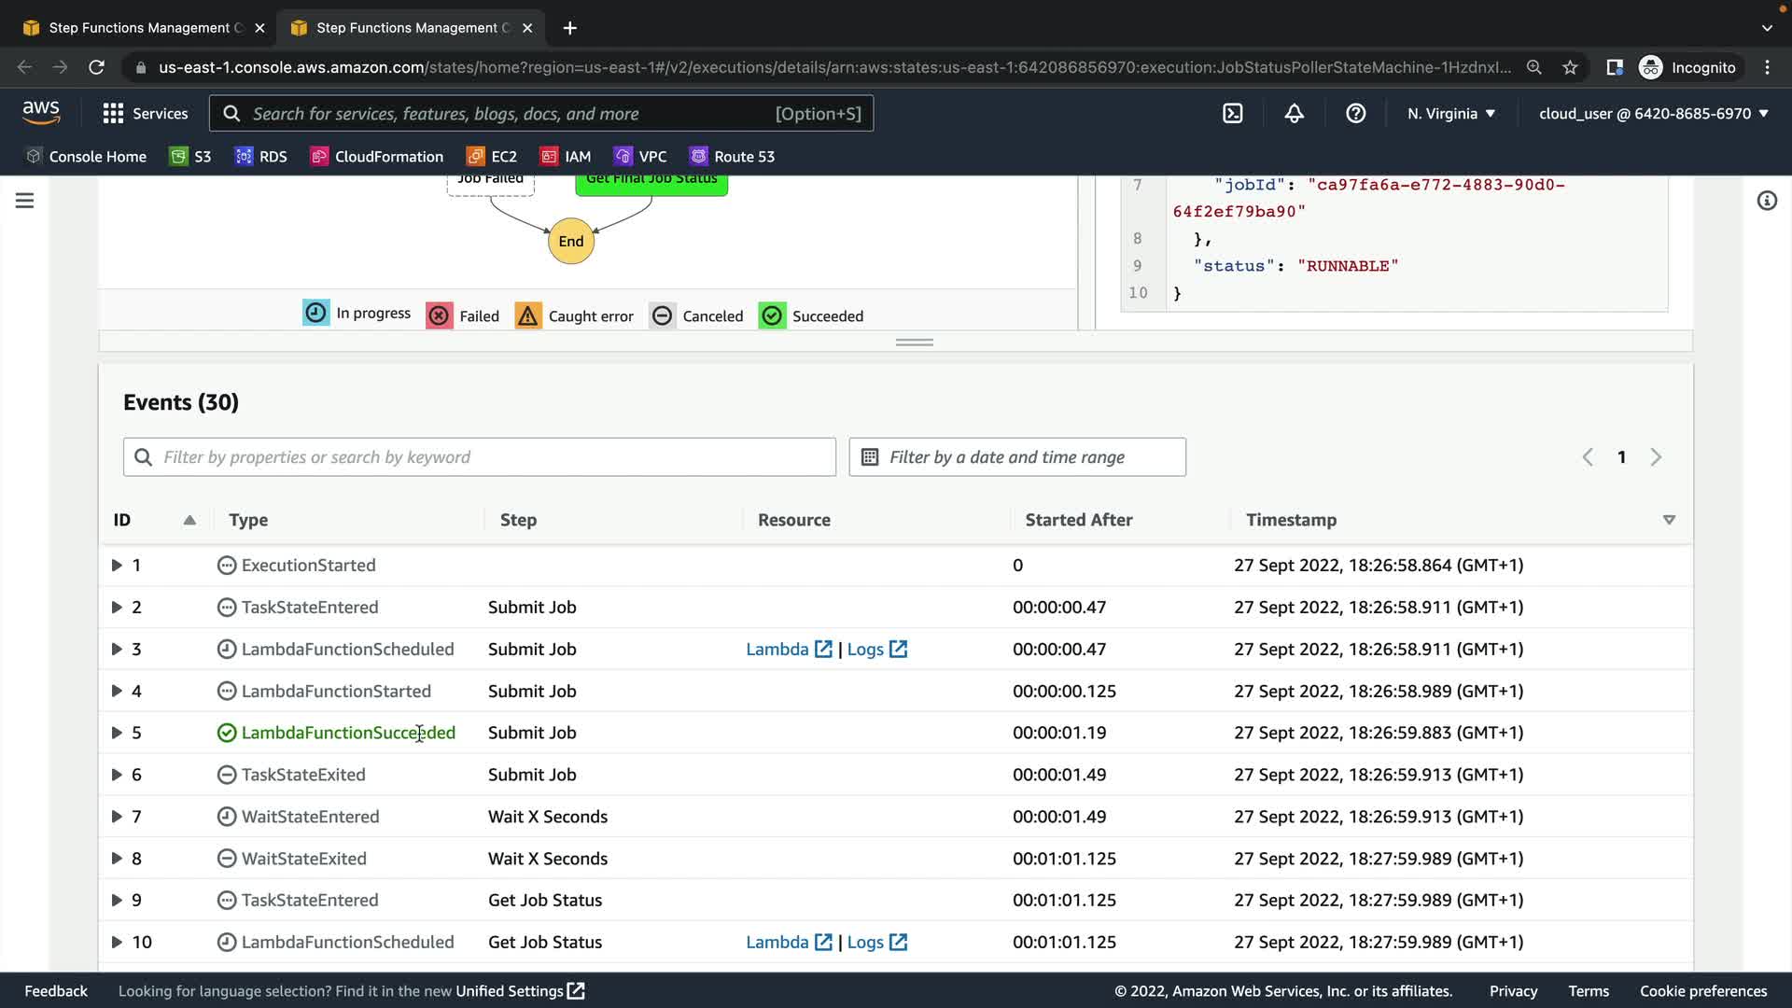Image resolution: width=1792 pixels, height=1008 pixels.
Task: Open the N. Virginia region dropdown
Action: coord(1451,113)
